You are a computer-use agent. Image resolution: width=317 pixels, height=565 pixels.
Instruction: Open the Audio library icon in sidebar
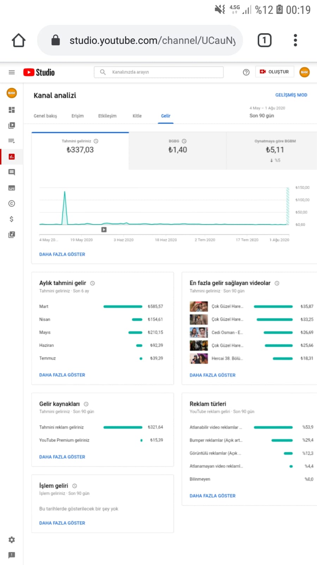[x=12, y=235]
